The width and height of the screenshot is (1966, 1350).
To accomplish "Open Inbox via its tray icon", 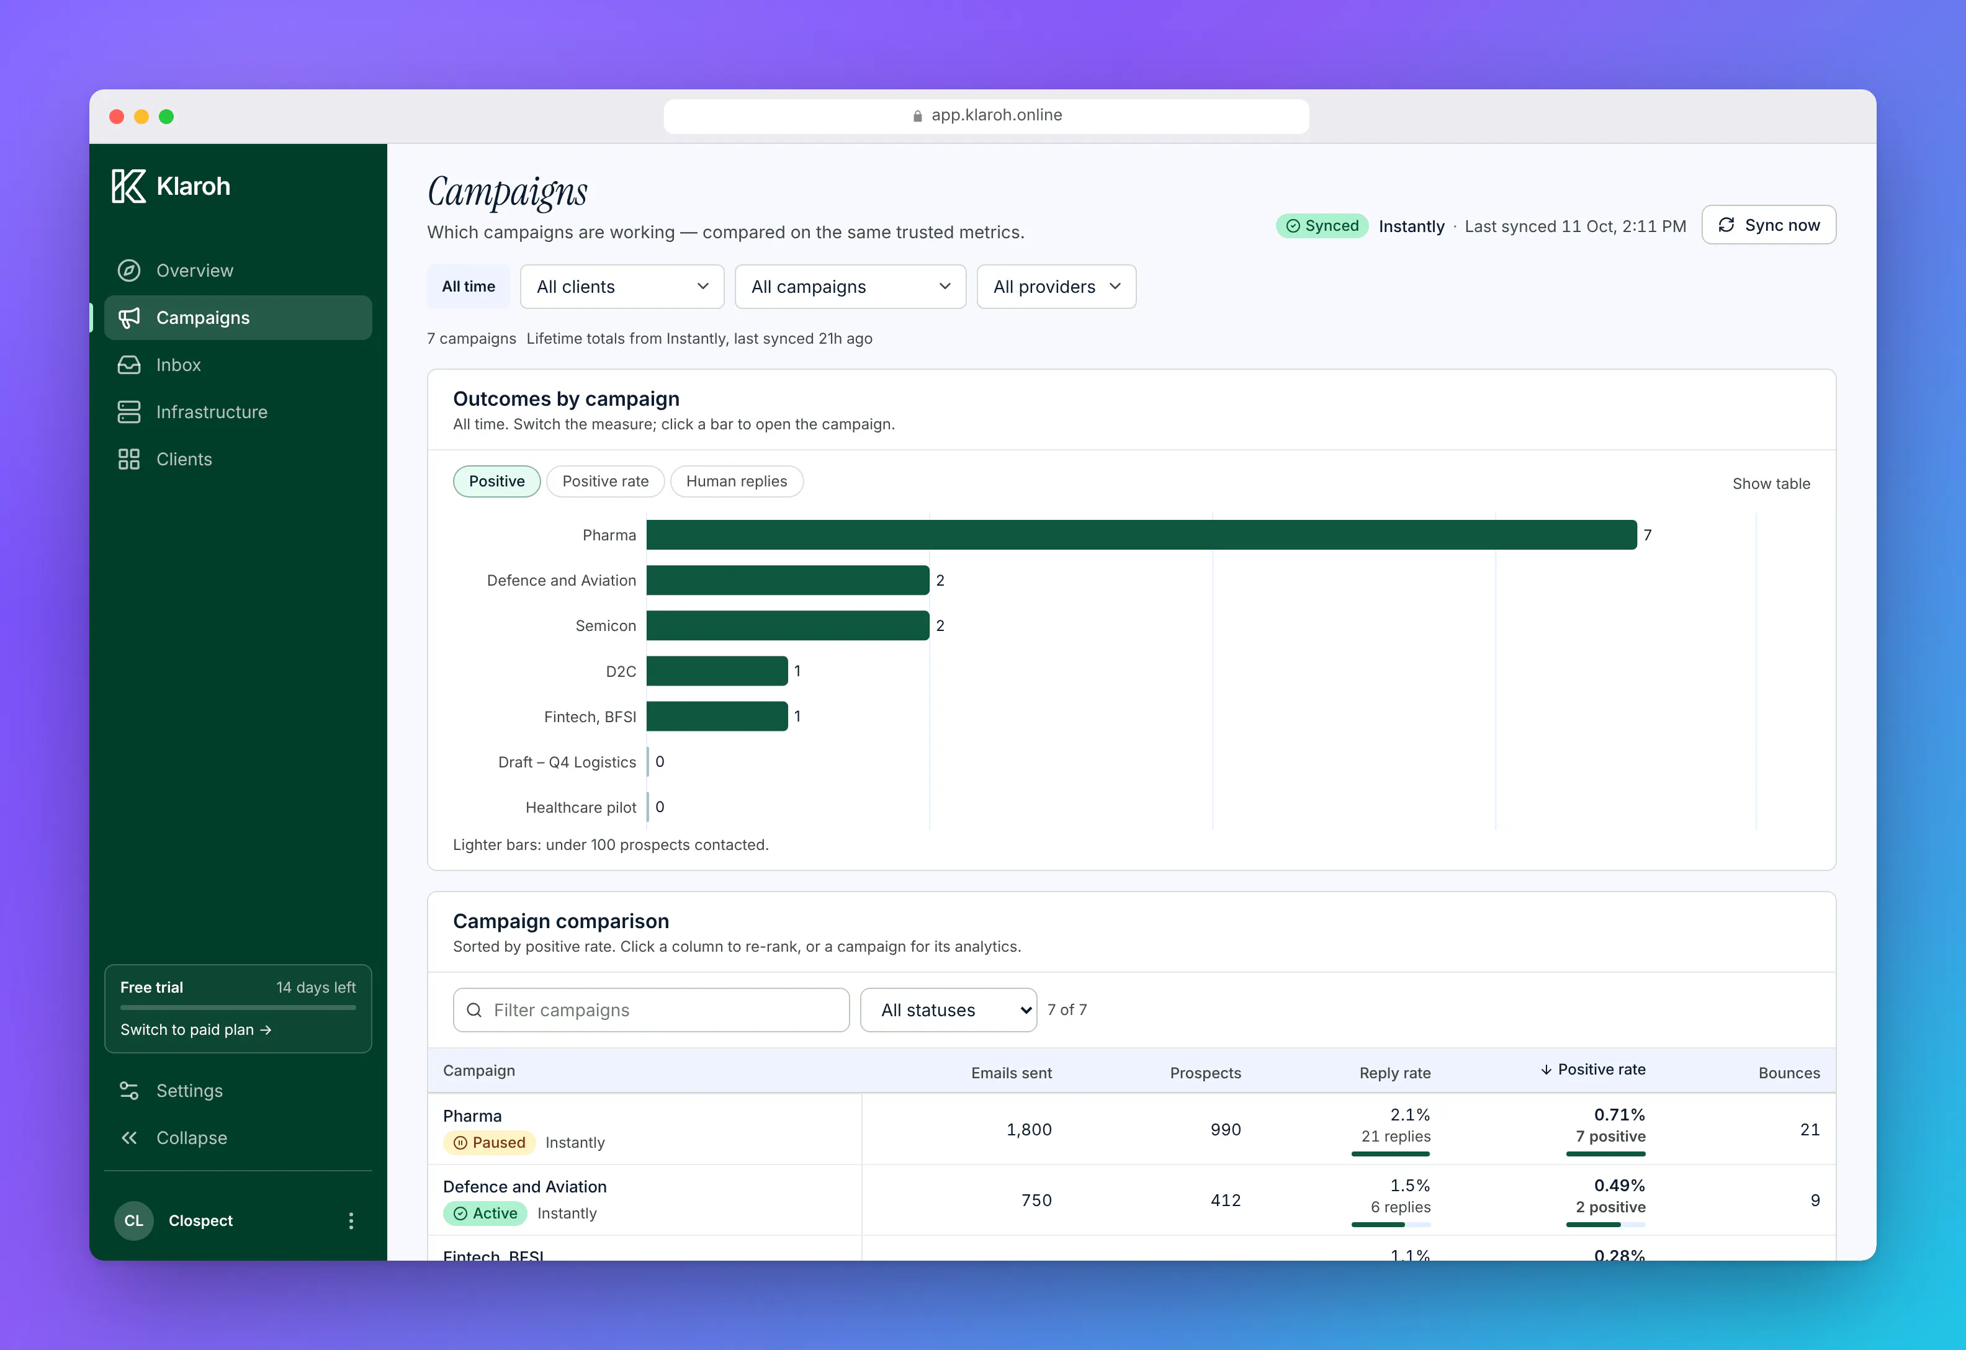I will click(x=128, y=365).
